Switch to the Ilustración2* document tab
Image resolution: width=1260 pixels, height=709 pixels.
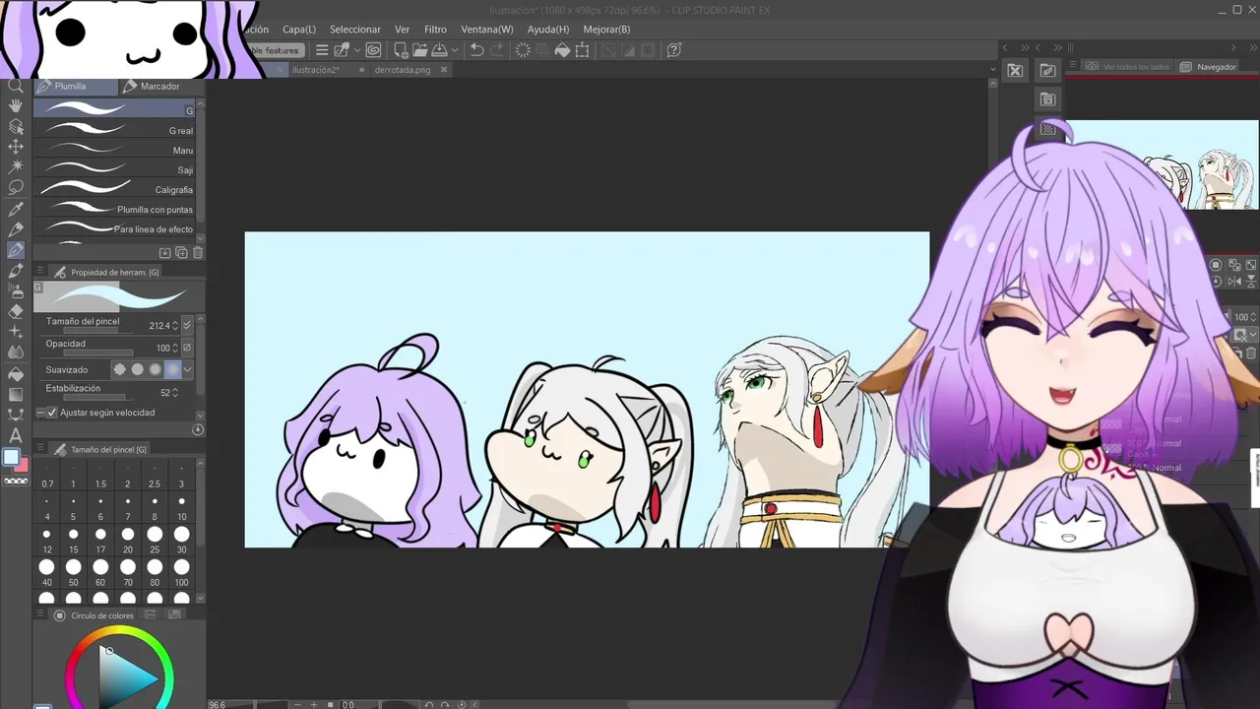[x=316, y=70]
